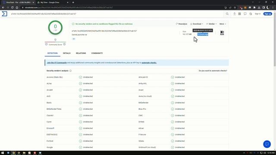Image resolution: width=276 pixels, height=155 pixels.
Task: Click the file tag chip under file name
Action: tap(74, 39)
